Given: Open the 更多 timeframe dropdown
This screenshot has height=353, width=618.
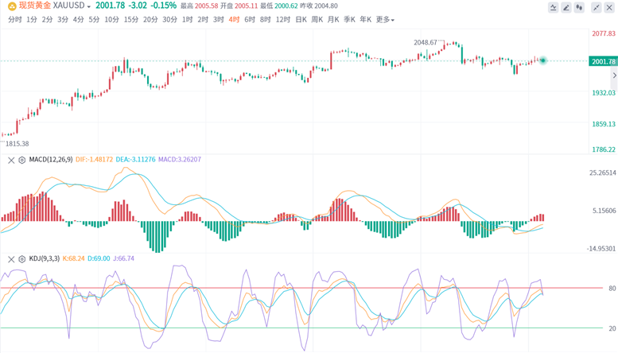Looking at the screenshot, I should (385, 19).
